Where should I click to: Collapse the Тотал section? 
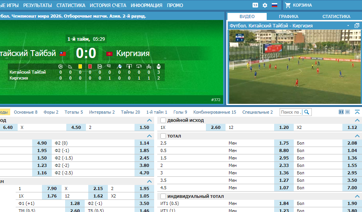tap(357, 136)
